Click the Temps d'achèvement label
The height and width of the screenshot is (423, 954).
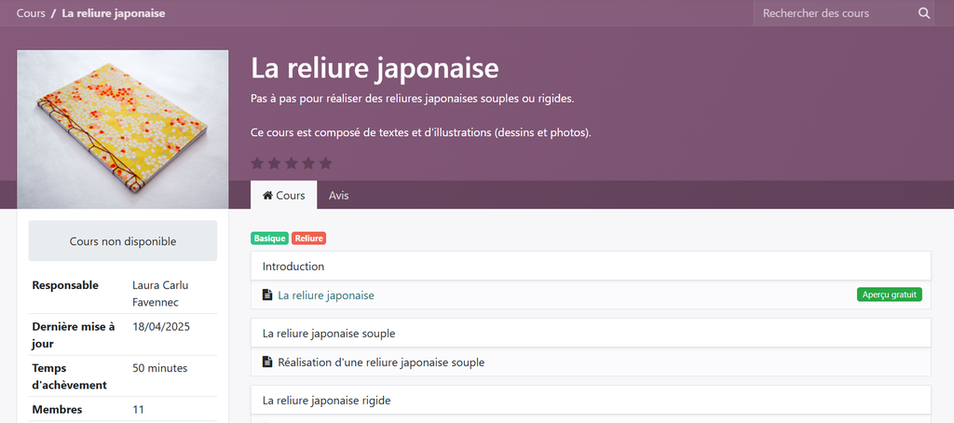(69, 376)
